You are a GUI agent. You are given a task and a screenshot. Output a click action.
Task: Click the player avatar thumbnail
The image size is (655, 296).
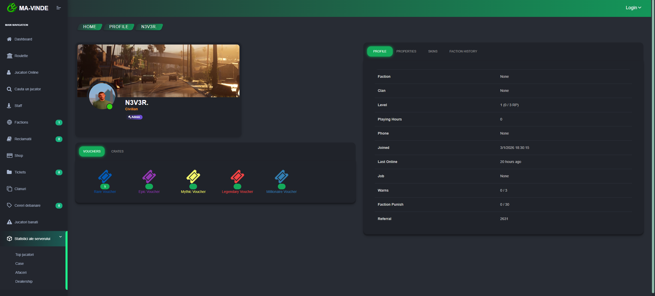point(102,96)
